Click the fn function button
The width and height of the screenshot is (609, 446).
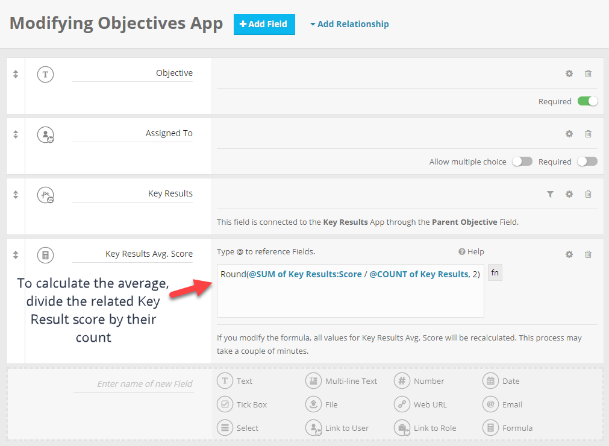coord(495,273)
